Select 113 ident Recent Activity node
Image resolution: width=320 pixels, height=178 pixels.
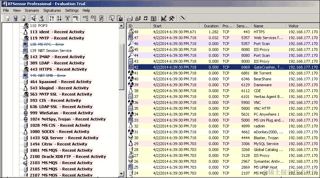tap(57, 32)
